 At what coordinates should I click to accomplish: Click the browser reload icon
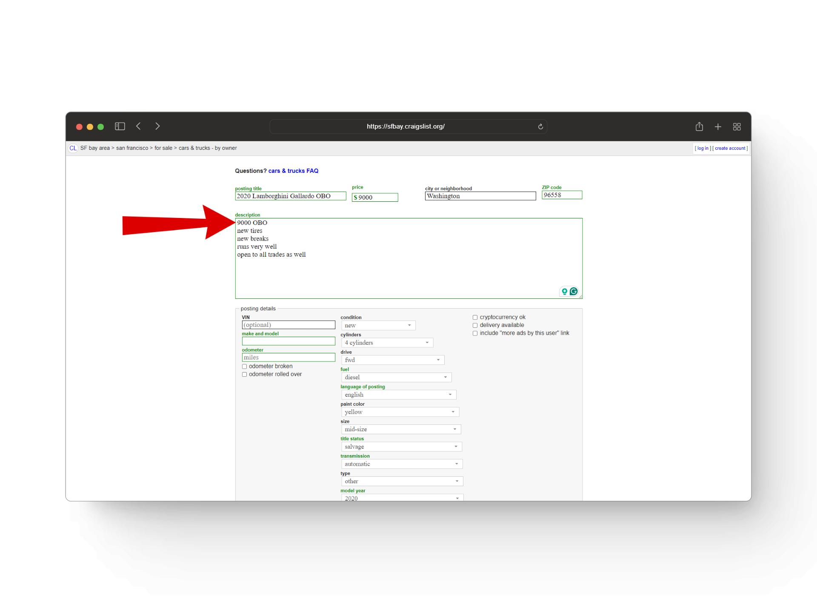[x=540, y=126]
